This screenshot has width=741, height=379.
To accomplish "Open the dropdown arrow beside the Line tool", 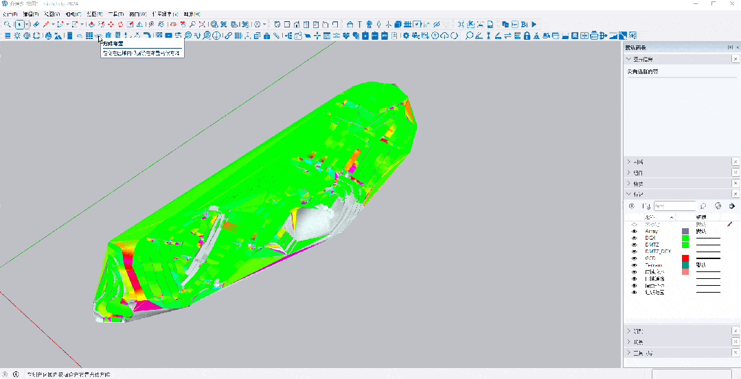I will pyautogui.click(x=53, y=25).
